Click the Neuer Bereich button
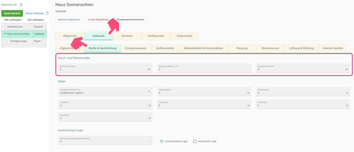 click(x=12, y=13)
